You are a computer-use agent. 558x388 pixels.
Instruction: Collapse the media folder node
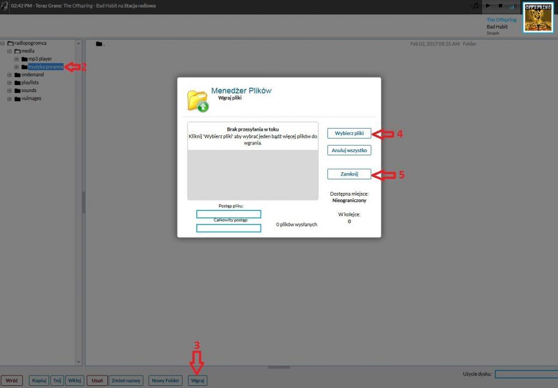click(9, 51)
